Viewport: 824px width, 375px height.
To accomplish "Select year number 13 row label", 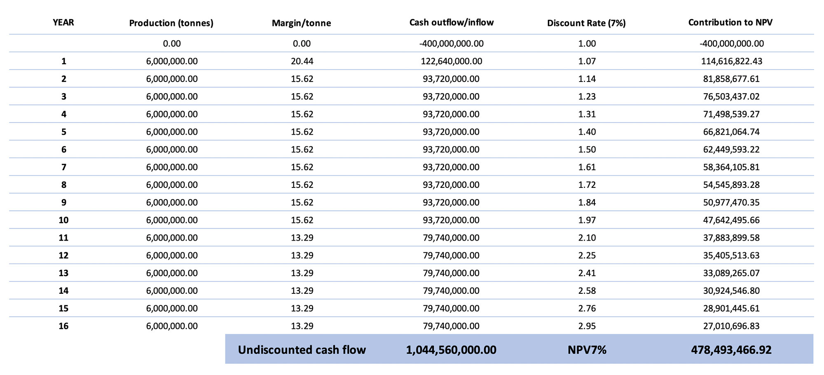I will coord(63,273).
